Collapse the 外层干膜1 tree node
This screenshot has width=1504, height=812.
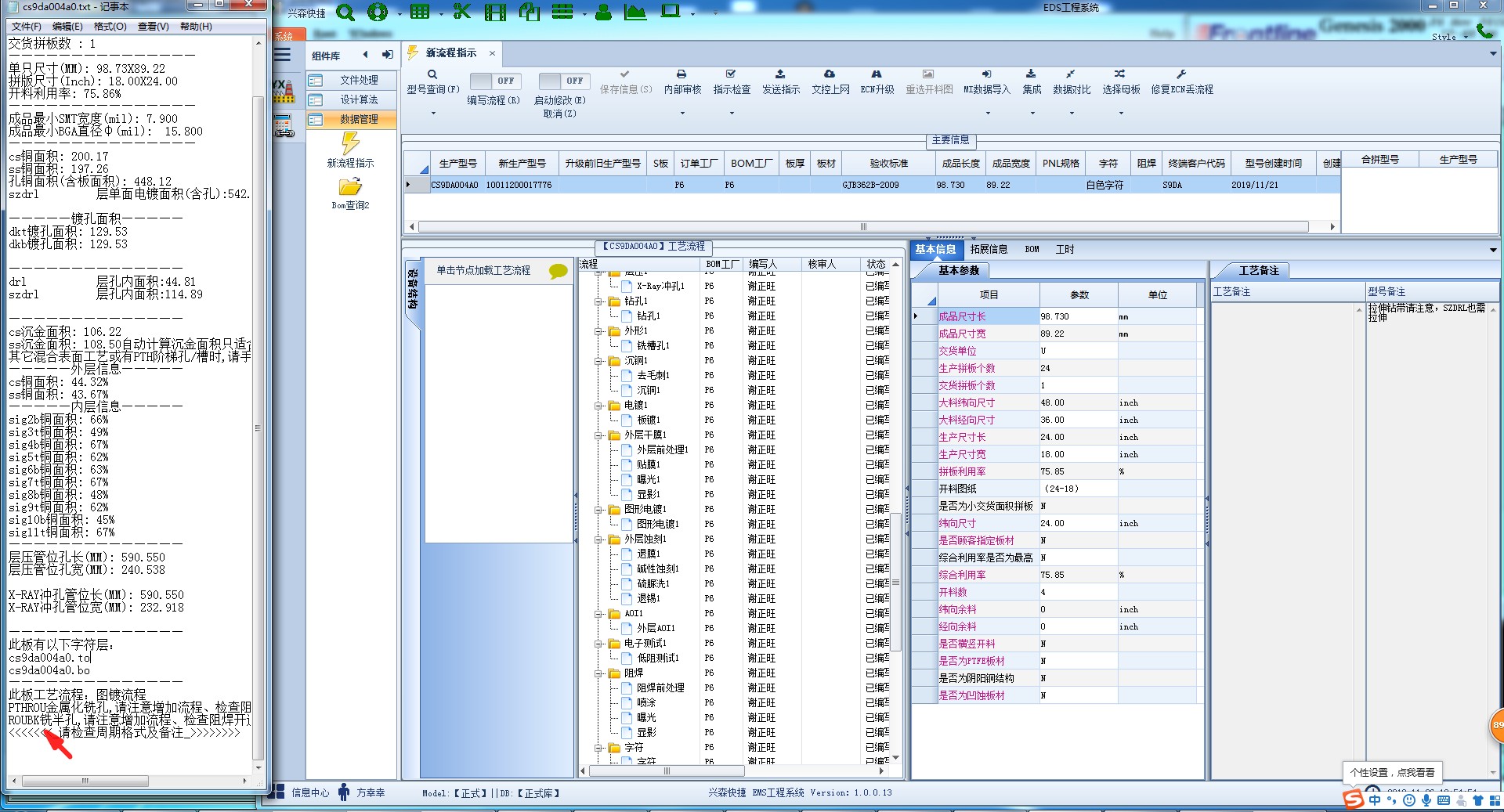[x=598, y=435]
